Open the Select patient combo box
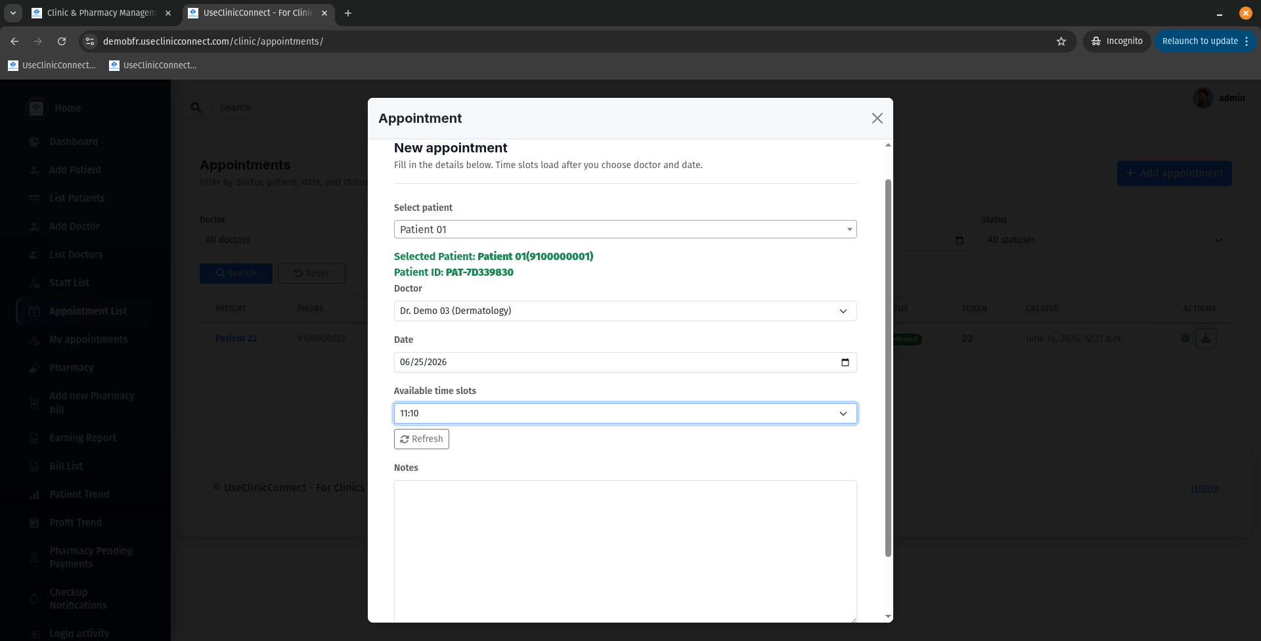 625,229
